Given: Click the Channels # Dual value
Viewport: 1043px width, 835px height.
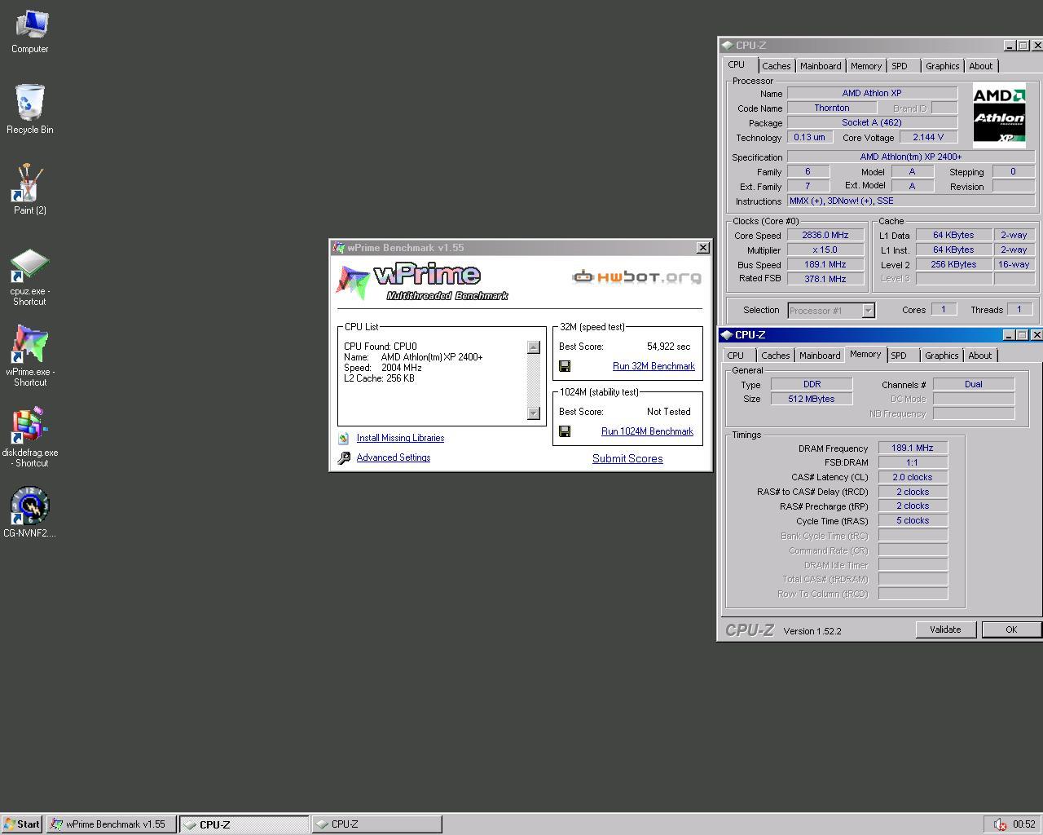Looking at the screenshot, I should [974, 384].
